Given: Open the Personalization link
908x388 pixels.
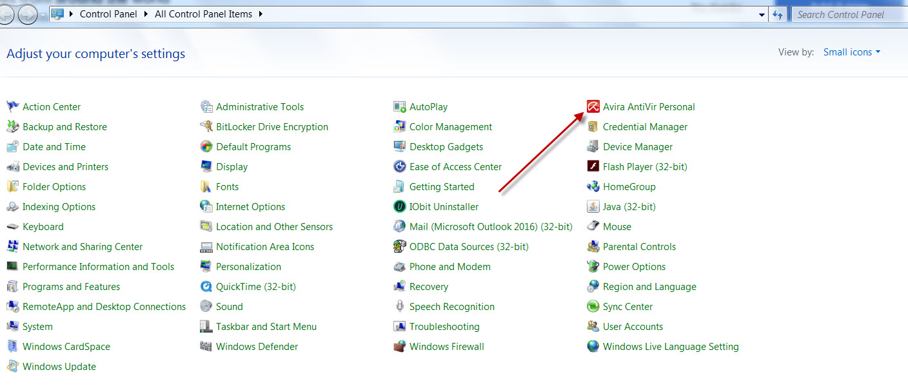Looking at the screenshot, I should tap(248, 267).
